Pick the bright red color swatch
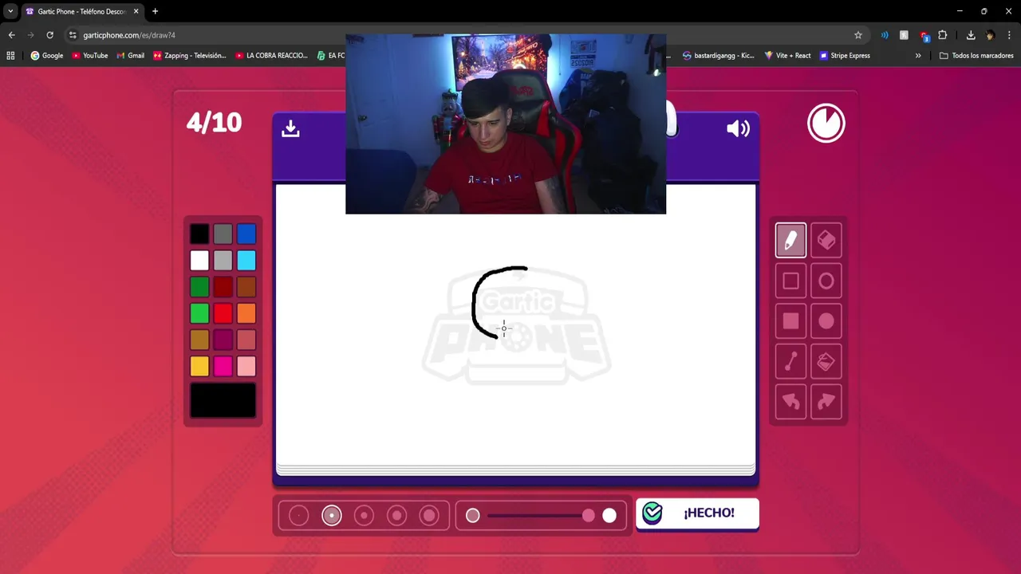The width and height of the screenshot is (1021, 574). tap(223, 313)
